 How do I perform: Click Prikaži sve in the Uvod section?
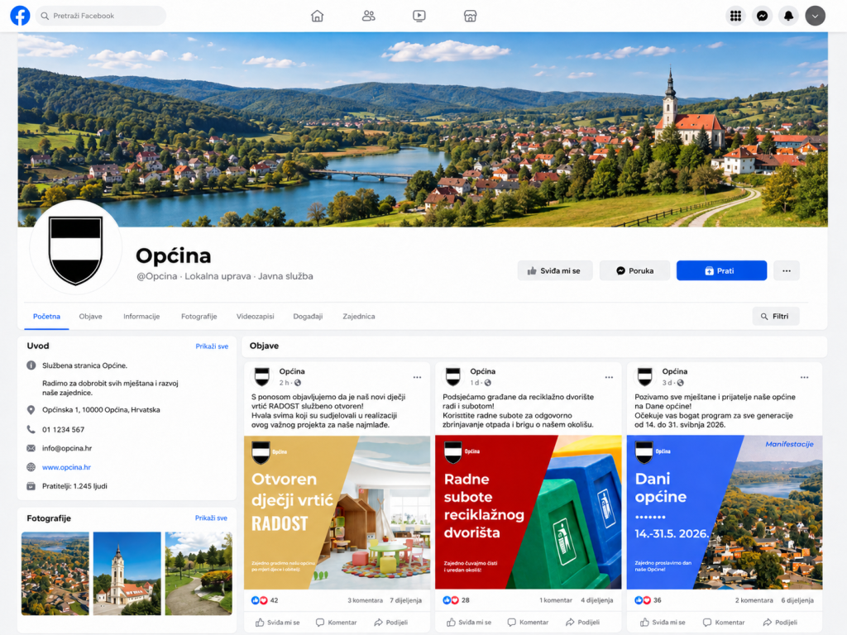click(x=212, y=346)
